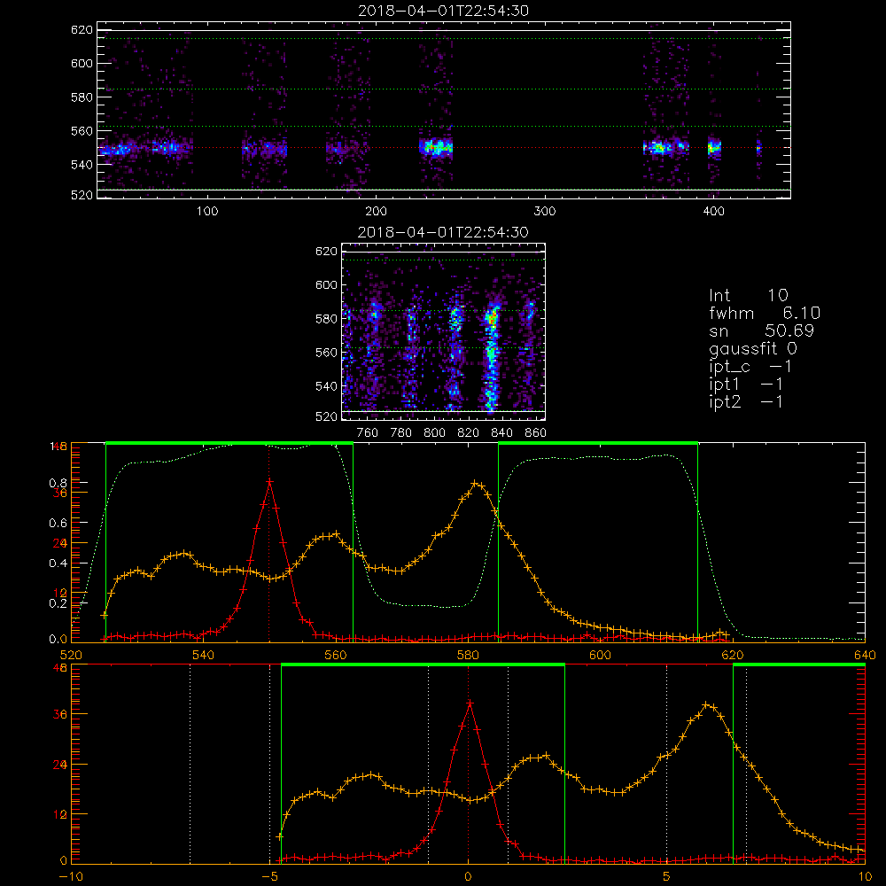886x886 pixels.
Task: Click the 760 x-axis label of the middle image
Action: tap(368, 433)
